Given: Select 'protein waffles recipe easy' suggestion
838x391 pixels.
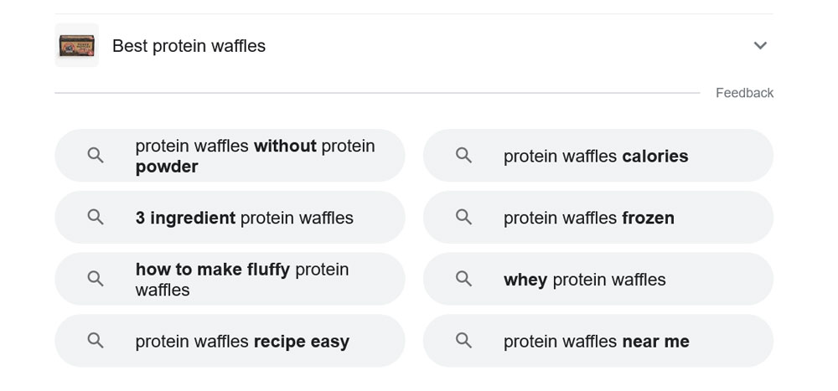Looking at the screenshot, I should (230, 340).
